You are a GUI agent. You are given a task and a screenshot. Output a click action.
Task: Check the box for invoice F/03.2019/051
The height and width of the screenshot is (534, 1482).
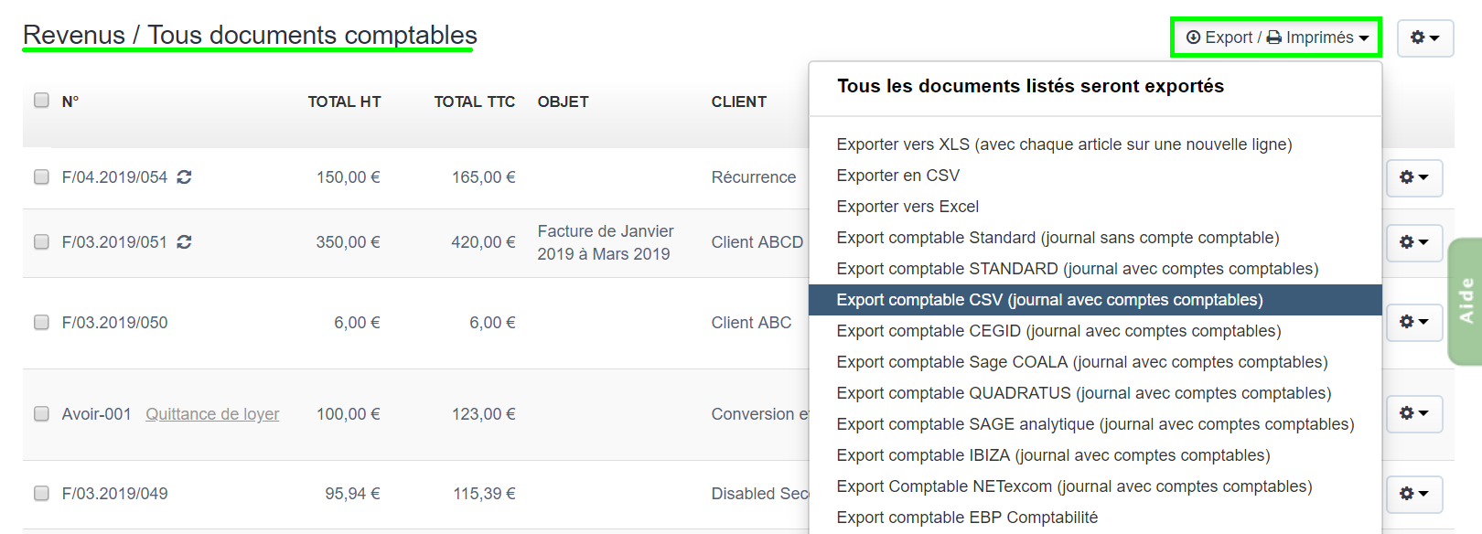pos(41,241)
